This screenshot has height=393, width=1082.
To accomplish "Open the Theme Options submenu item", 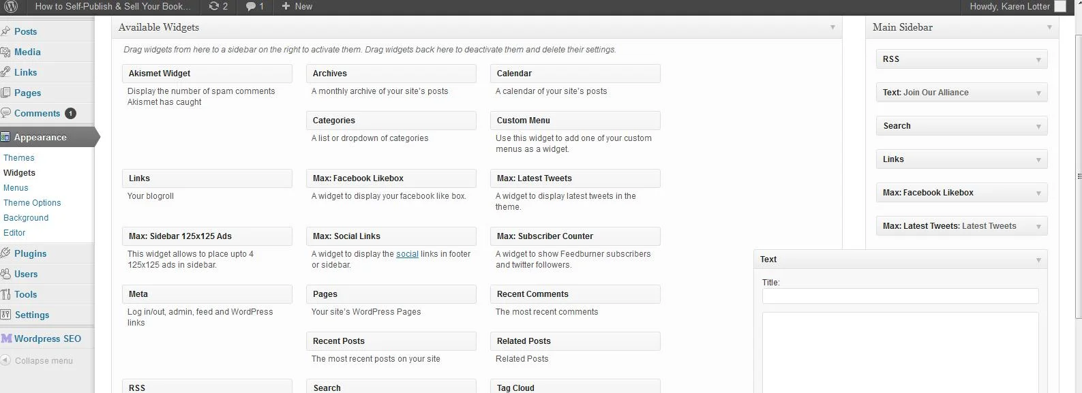I will 32,203.
